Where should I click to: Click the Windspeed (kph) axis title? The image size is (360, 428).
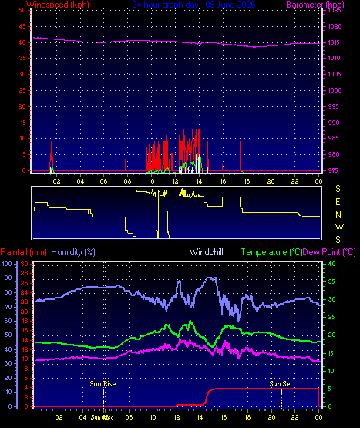pos(58,5)
